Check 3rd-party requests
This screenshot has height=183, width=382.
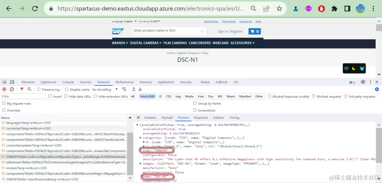[x=345, y=96]
